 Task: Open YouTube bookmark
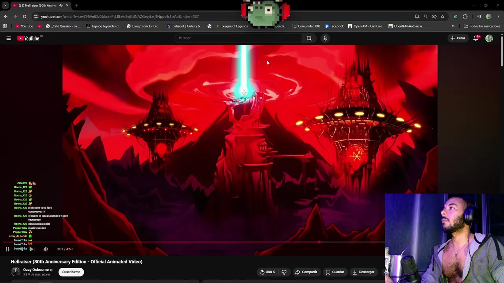(24, 26)
